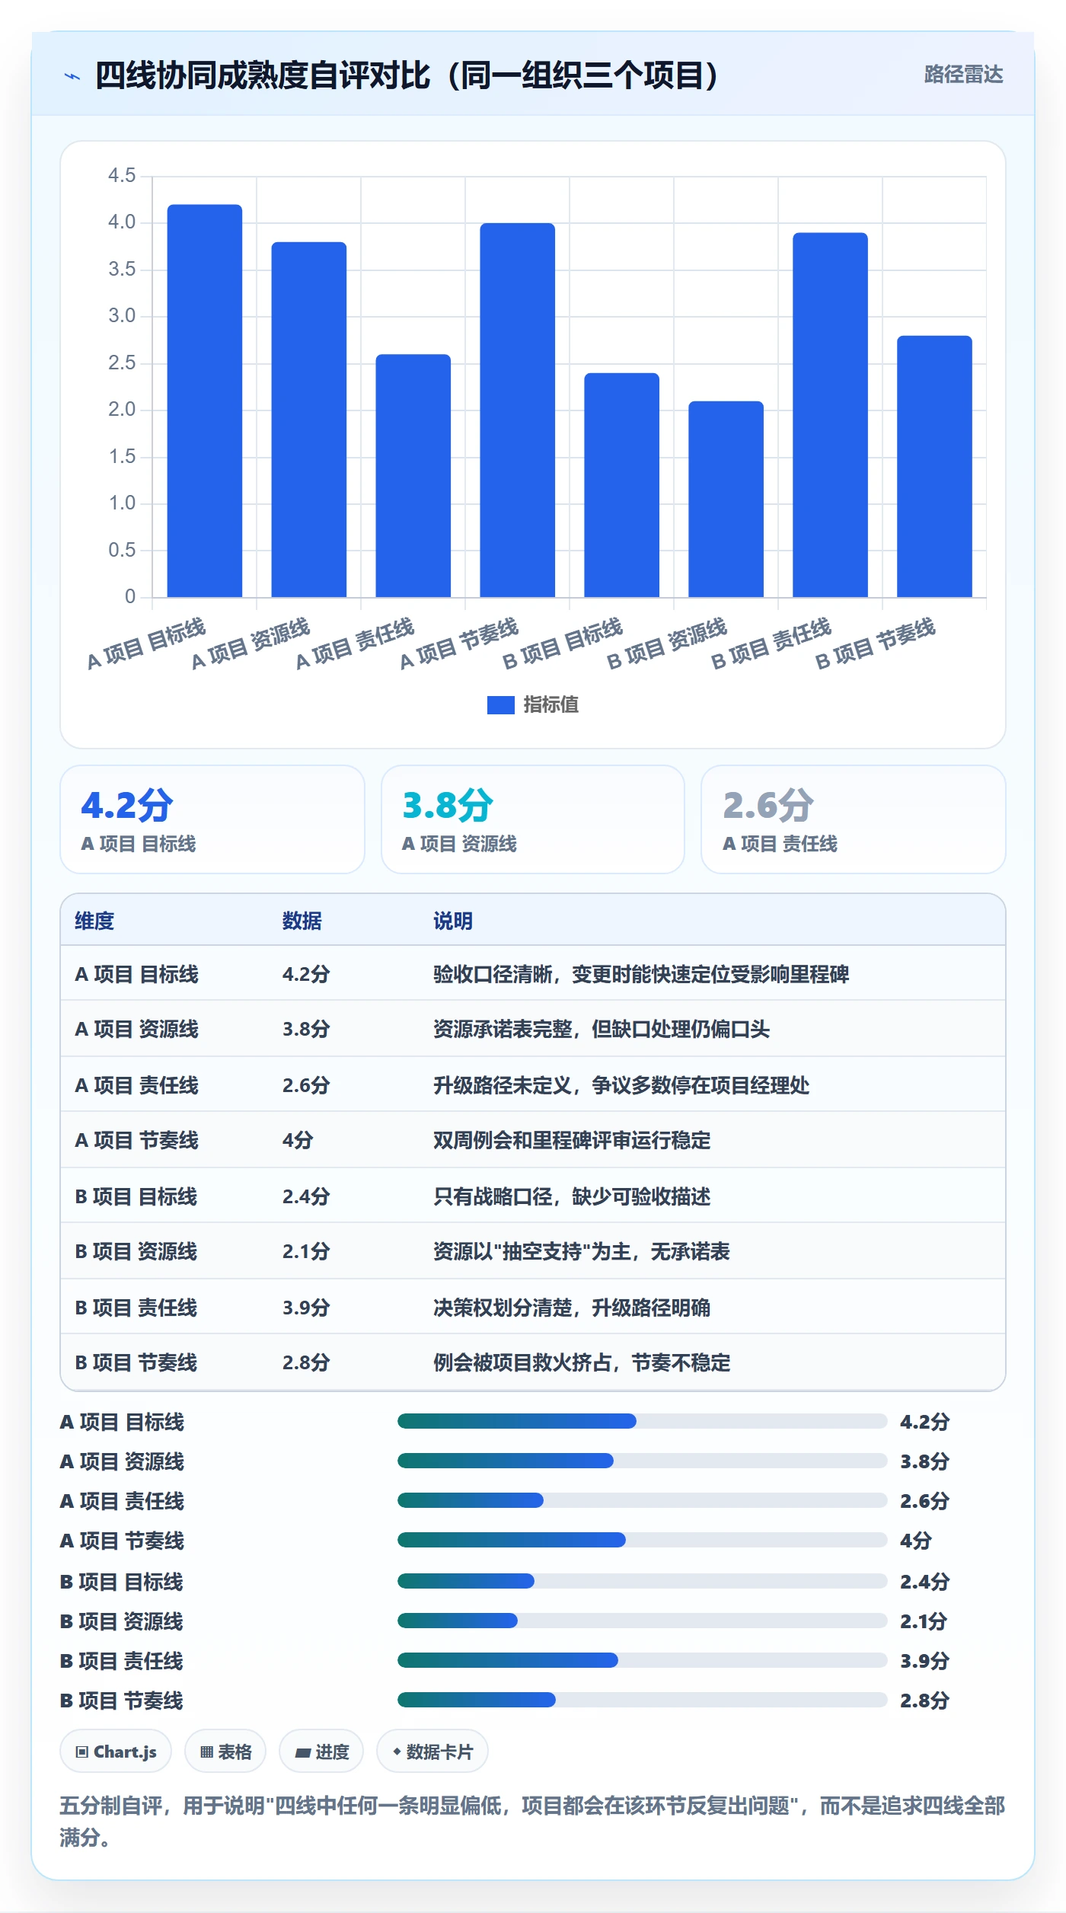The width and height of the screenshot is (1066, 1913).
Task: Open the 2.6分 A 项目 责任线 card
Action: coord(854,819)
